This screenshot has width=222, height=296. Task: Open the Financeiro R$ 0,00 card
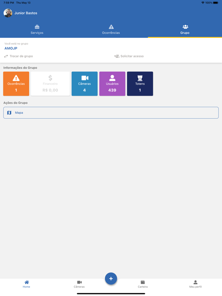(x=50, y=84)
